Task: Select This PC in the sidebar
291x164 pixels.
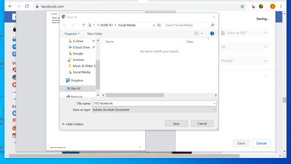Action: pos(76,88)
